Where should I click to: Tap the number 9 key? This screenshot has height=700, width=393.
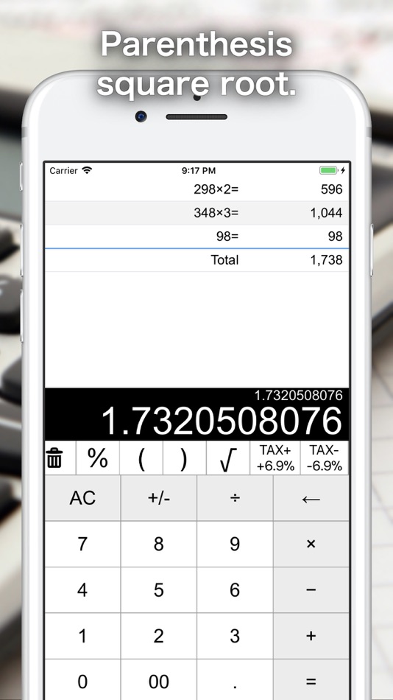235,545
